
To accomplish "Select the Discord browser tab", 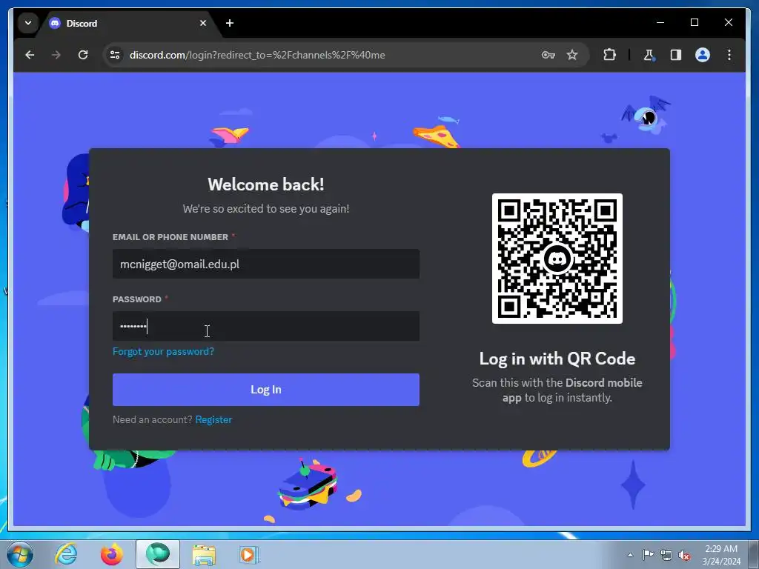I will point(128,23).
